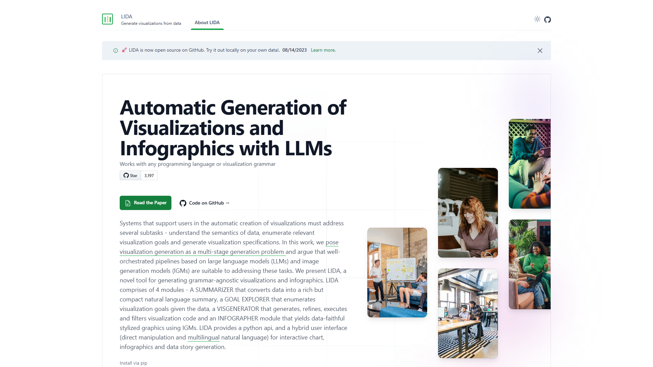653x367 pixels.
Task: Click the multilingual underlined link
Action: [x=203, y=337]
